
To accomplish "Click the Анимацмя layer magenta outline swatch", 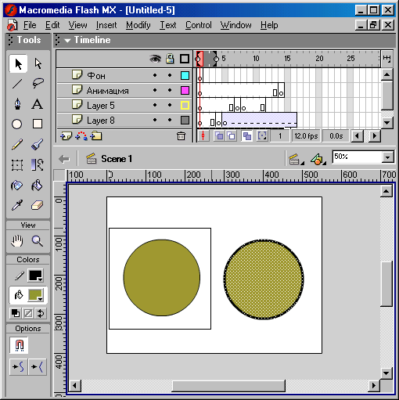I will [185, 91].
